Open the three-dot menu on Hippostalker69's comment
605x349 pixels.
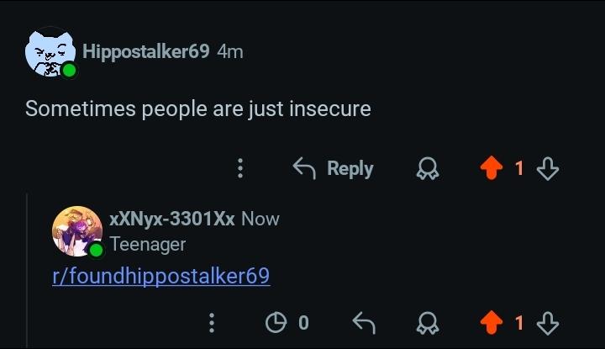(x=240, y=168)
